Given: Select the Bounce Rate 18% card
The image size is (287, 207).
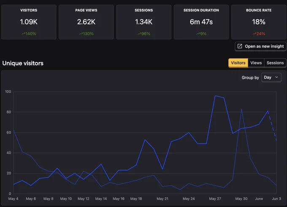Looking at the screenshot, I should [259, 22].
